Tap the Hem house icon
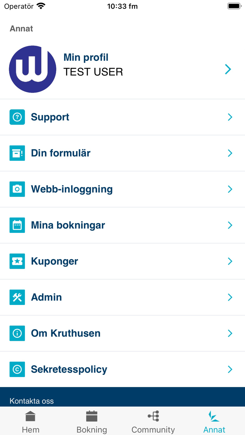Image resolution: width=245 pixels, height=435 pixels. click(30, 416)
